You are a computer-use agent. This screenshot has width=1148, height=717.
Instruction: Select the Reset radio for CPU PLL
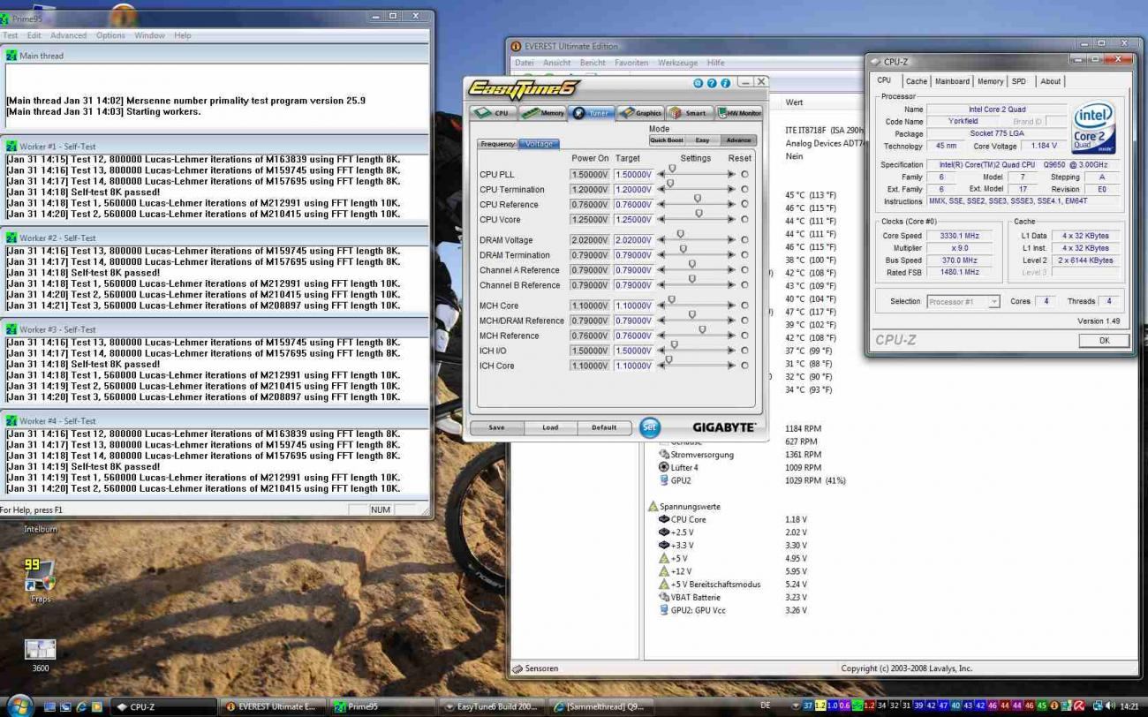coord(744,175)
